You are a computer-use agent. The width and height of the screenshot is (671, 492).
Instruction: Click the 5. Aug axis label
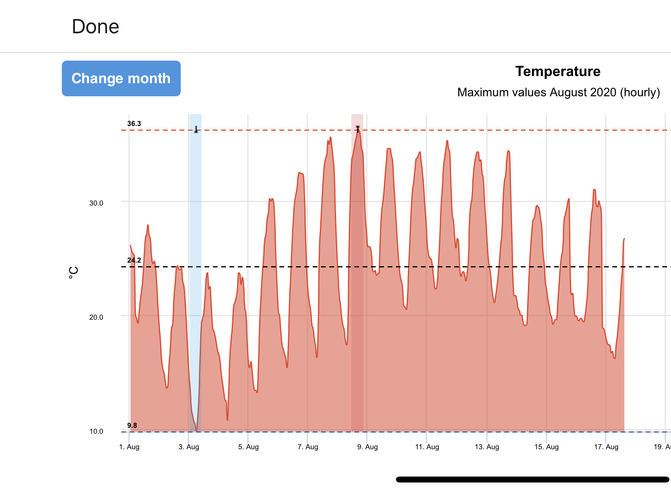249,447
